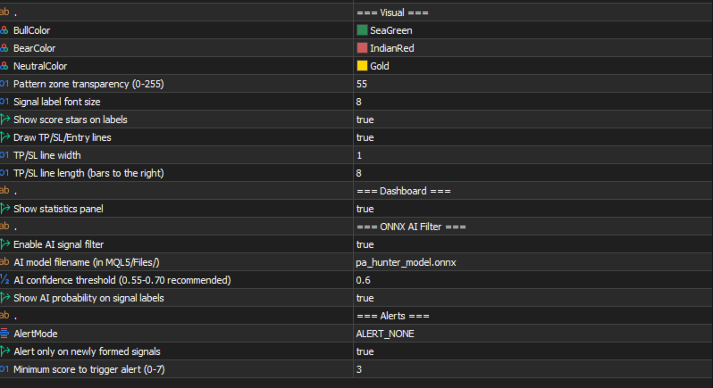This screenshot has width=713, height=388.
Task: Click the string icon beside AI model filename
Action: click(4, 262)
